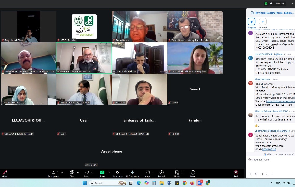Screen dimensions: 295x187
Task: Toggle the Chat panel from the toolbar
Action: (x=72, y=173)
